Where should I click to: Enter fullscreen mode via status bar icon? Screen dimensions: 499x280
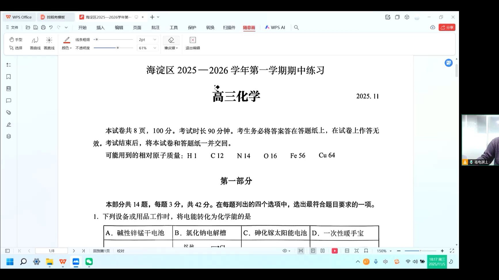(x=452, y=251)
